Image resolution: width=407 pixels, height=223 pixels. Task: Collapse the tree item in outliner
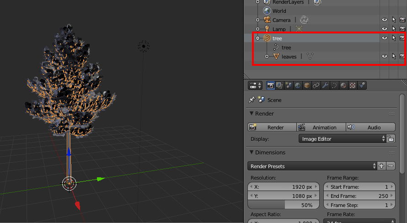pyautogui.click(x=257, y=38)
